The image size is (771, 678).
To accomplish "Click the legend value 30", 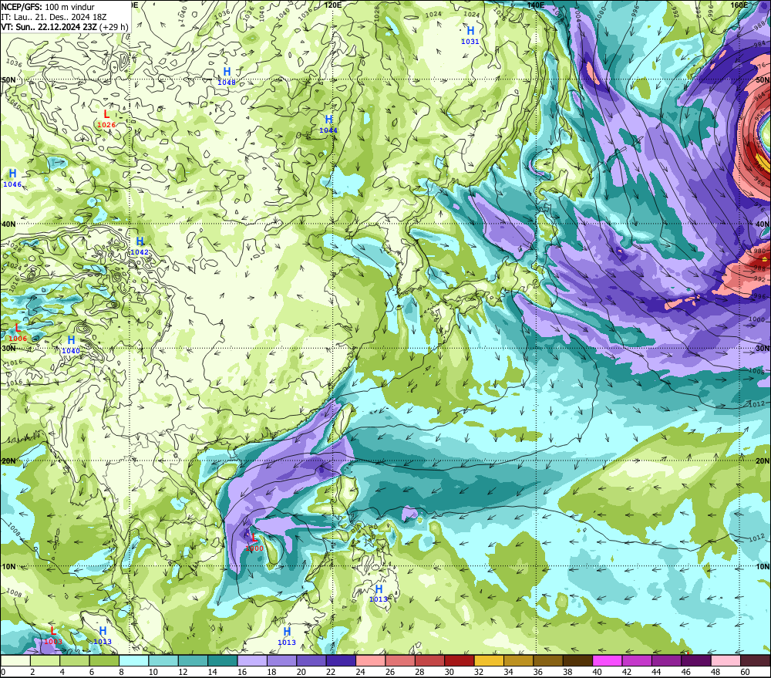I will point(449,672).
